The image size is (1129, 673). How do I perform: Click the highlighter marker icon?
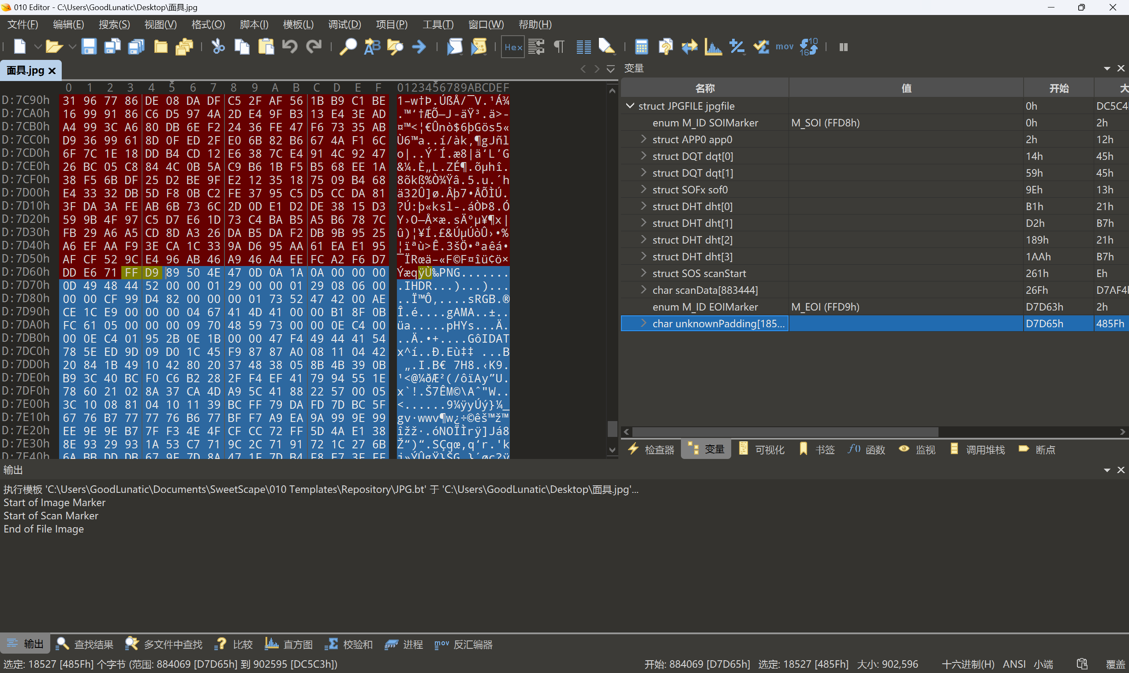(607, 47)
